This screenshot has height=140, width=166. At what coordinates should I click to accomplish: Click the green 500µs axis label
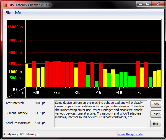[x=15, y=78]
